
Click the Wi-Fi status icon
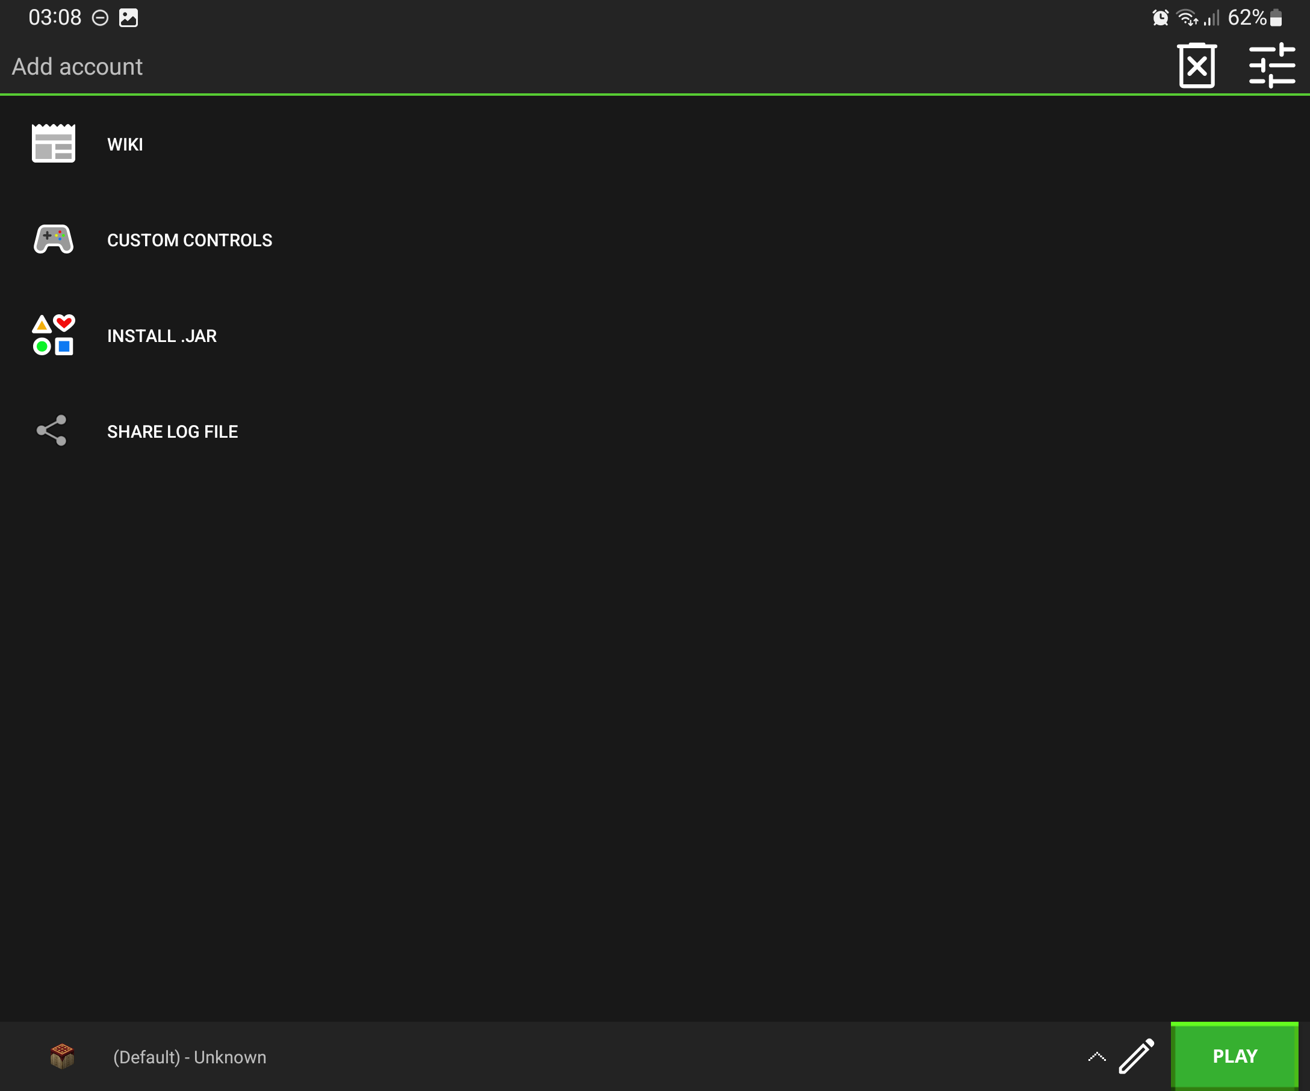1187,17
